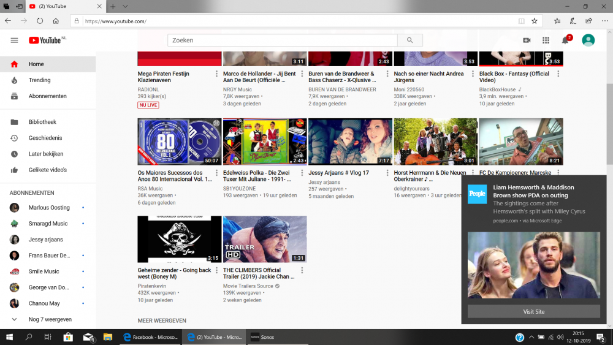Expand Nog 7 weergeven in subscriptions
Image resolution: width=613 pixels, height=345 pixels.
pyautogui.click(x=48, y=320)
